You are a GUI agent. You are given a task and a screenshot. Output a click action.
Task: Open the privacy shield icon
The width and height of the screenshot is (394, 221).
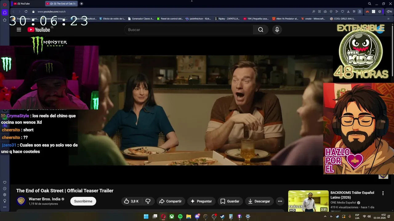[331, 11]
